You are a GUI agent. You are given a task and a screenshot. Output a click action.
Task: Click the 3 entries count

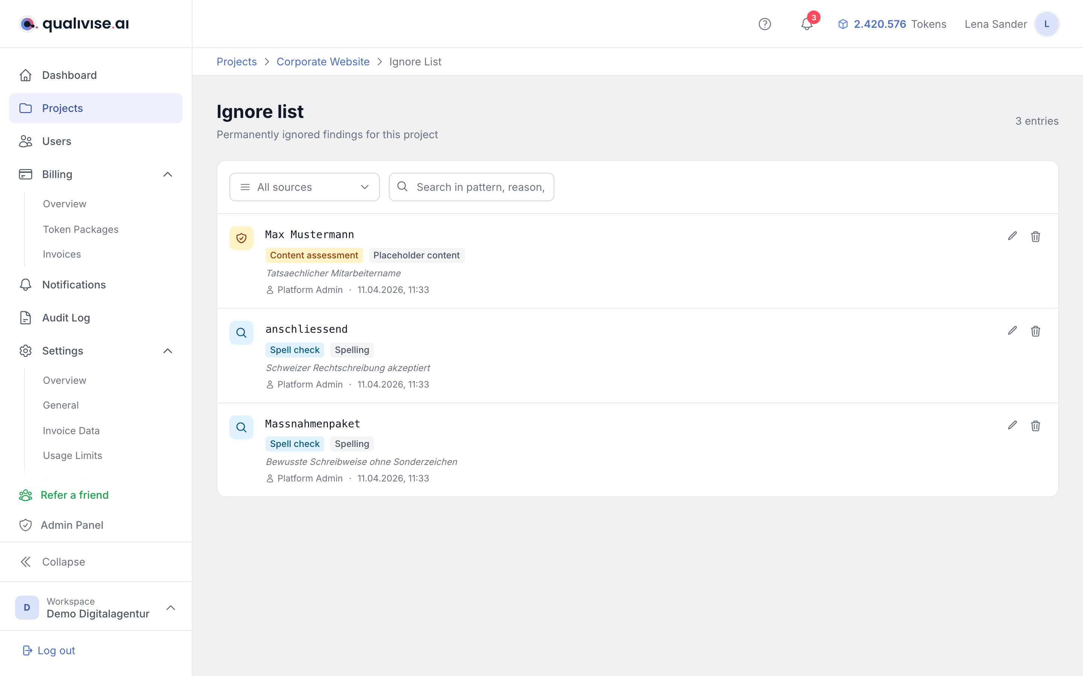(1036, 121)
